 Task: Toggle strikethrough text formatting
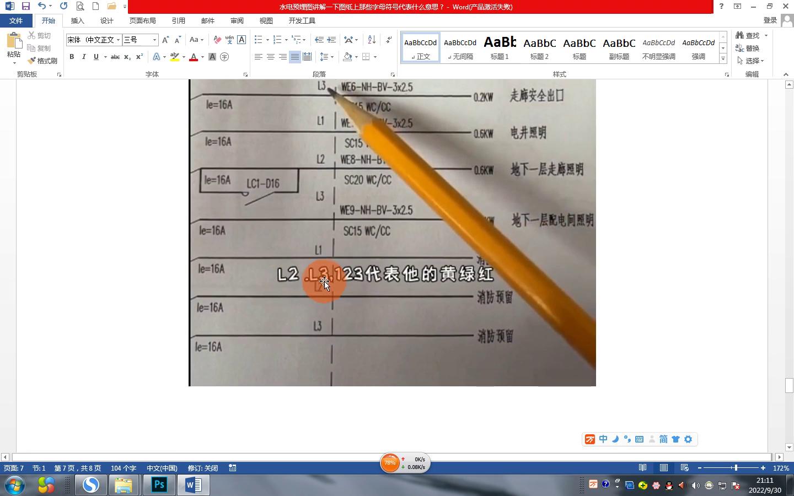tap(115, 57)
